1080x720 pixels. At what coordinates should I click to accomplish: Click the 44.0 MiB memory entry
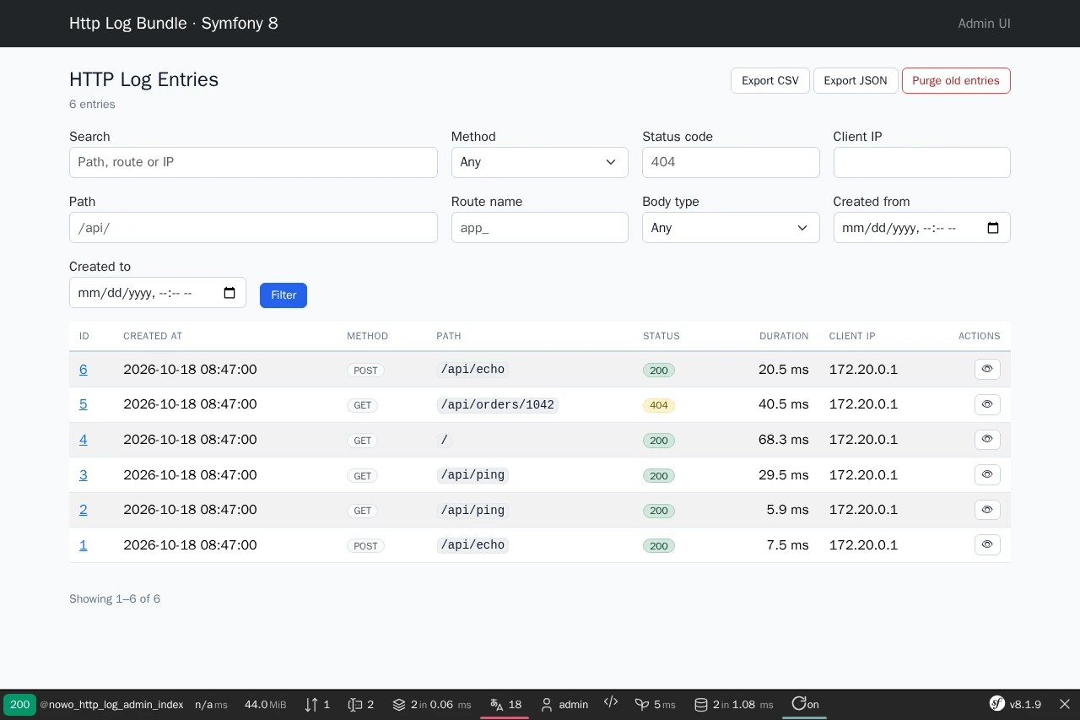coord(265,705)
